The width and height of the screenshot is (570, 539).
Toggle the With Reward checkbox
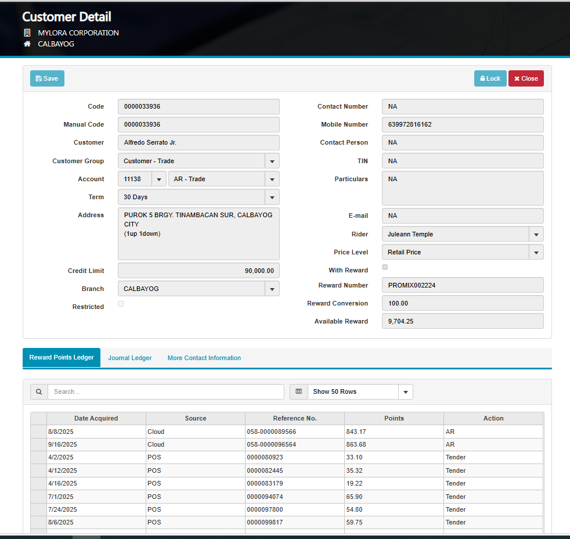[385, 267]
